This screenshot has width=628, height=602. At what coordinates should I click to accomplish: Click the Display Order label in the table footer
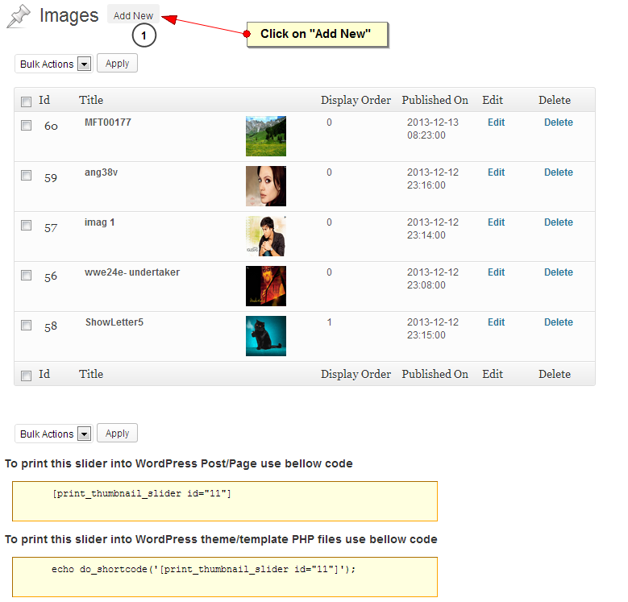pyautogui.click(x=356, y=374)
